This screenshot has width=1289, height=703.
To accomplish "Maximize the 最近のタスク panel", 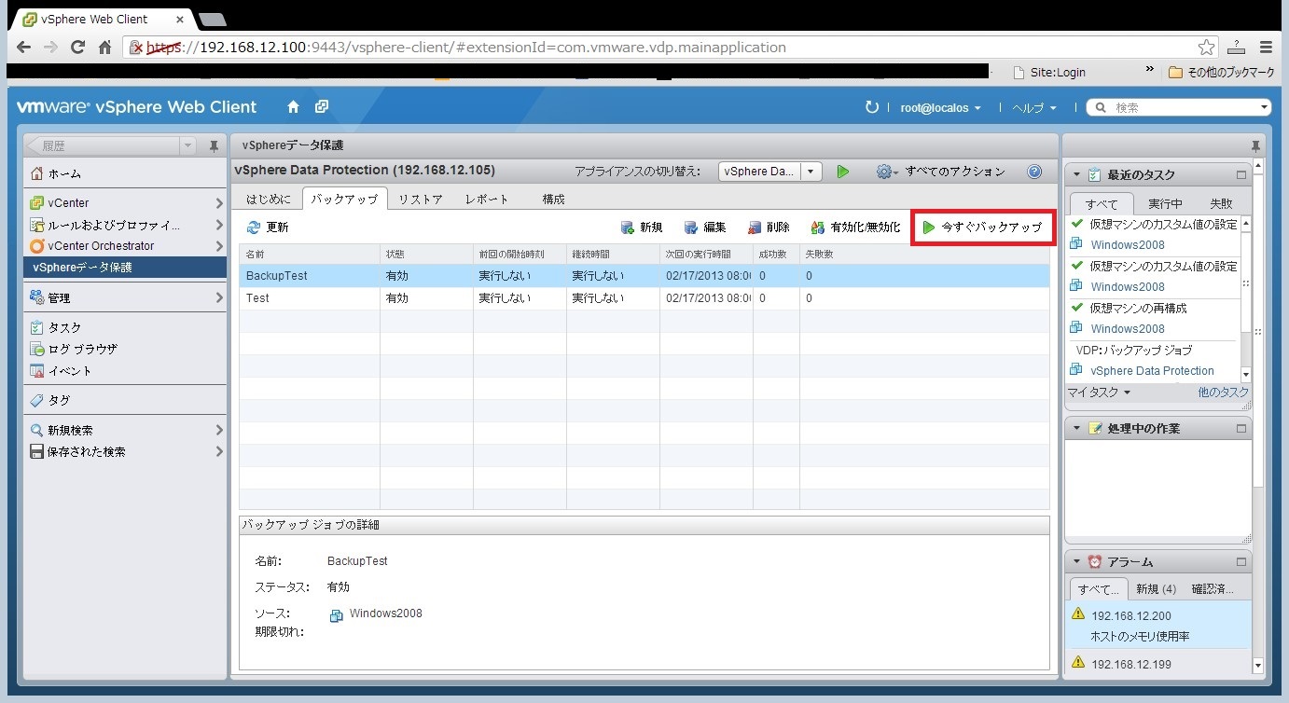I will coord(1241,174).
